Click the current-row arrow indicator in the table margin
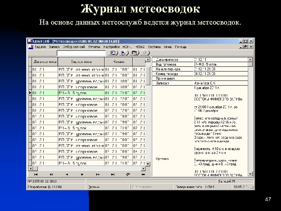This screenshot has height=211, width=281. (x=30, y=93)
